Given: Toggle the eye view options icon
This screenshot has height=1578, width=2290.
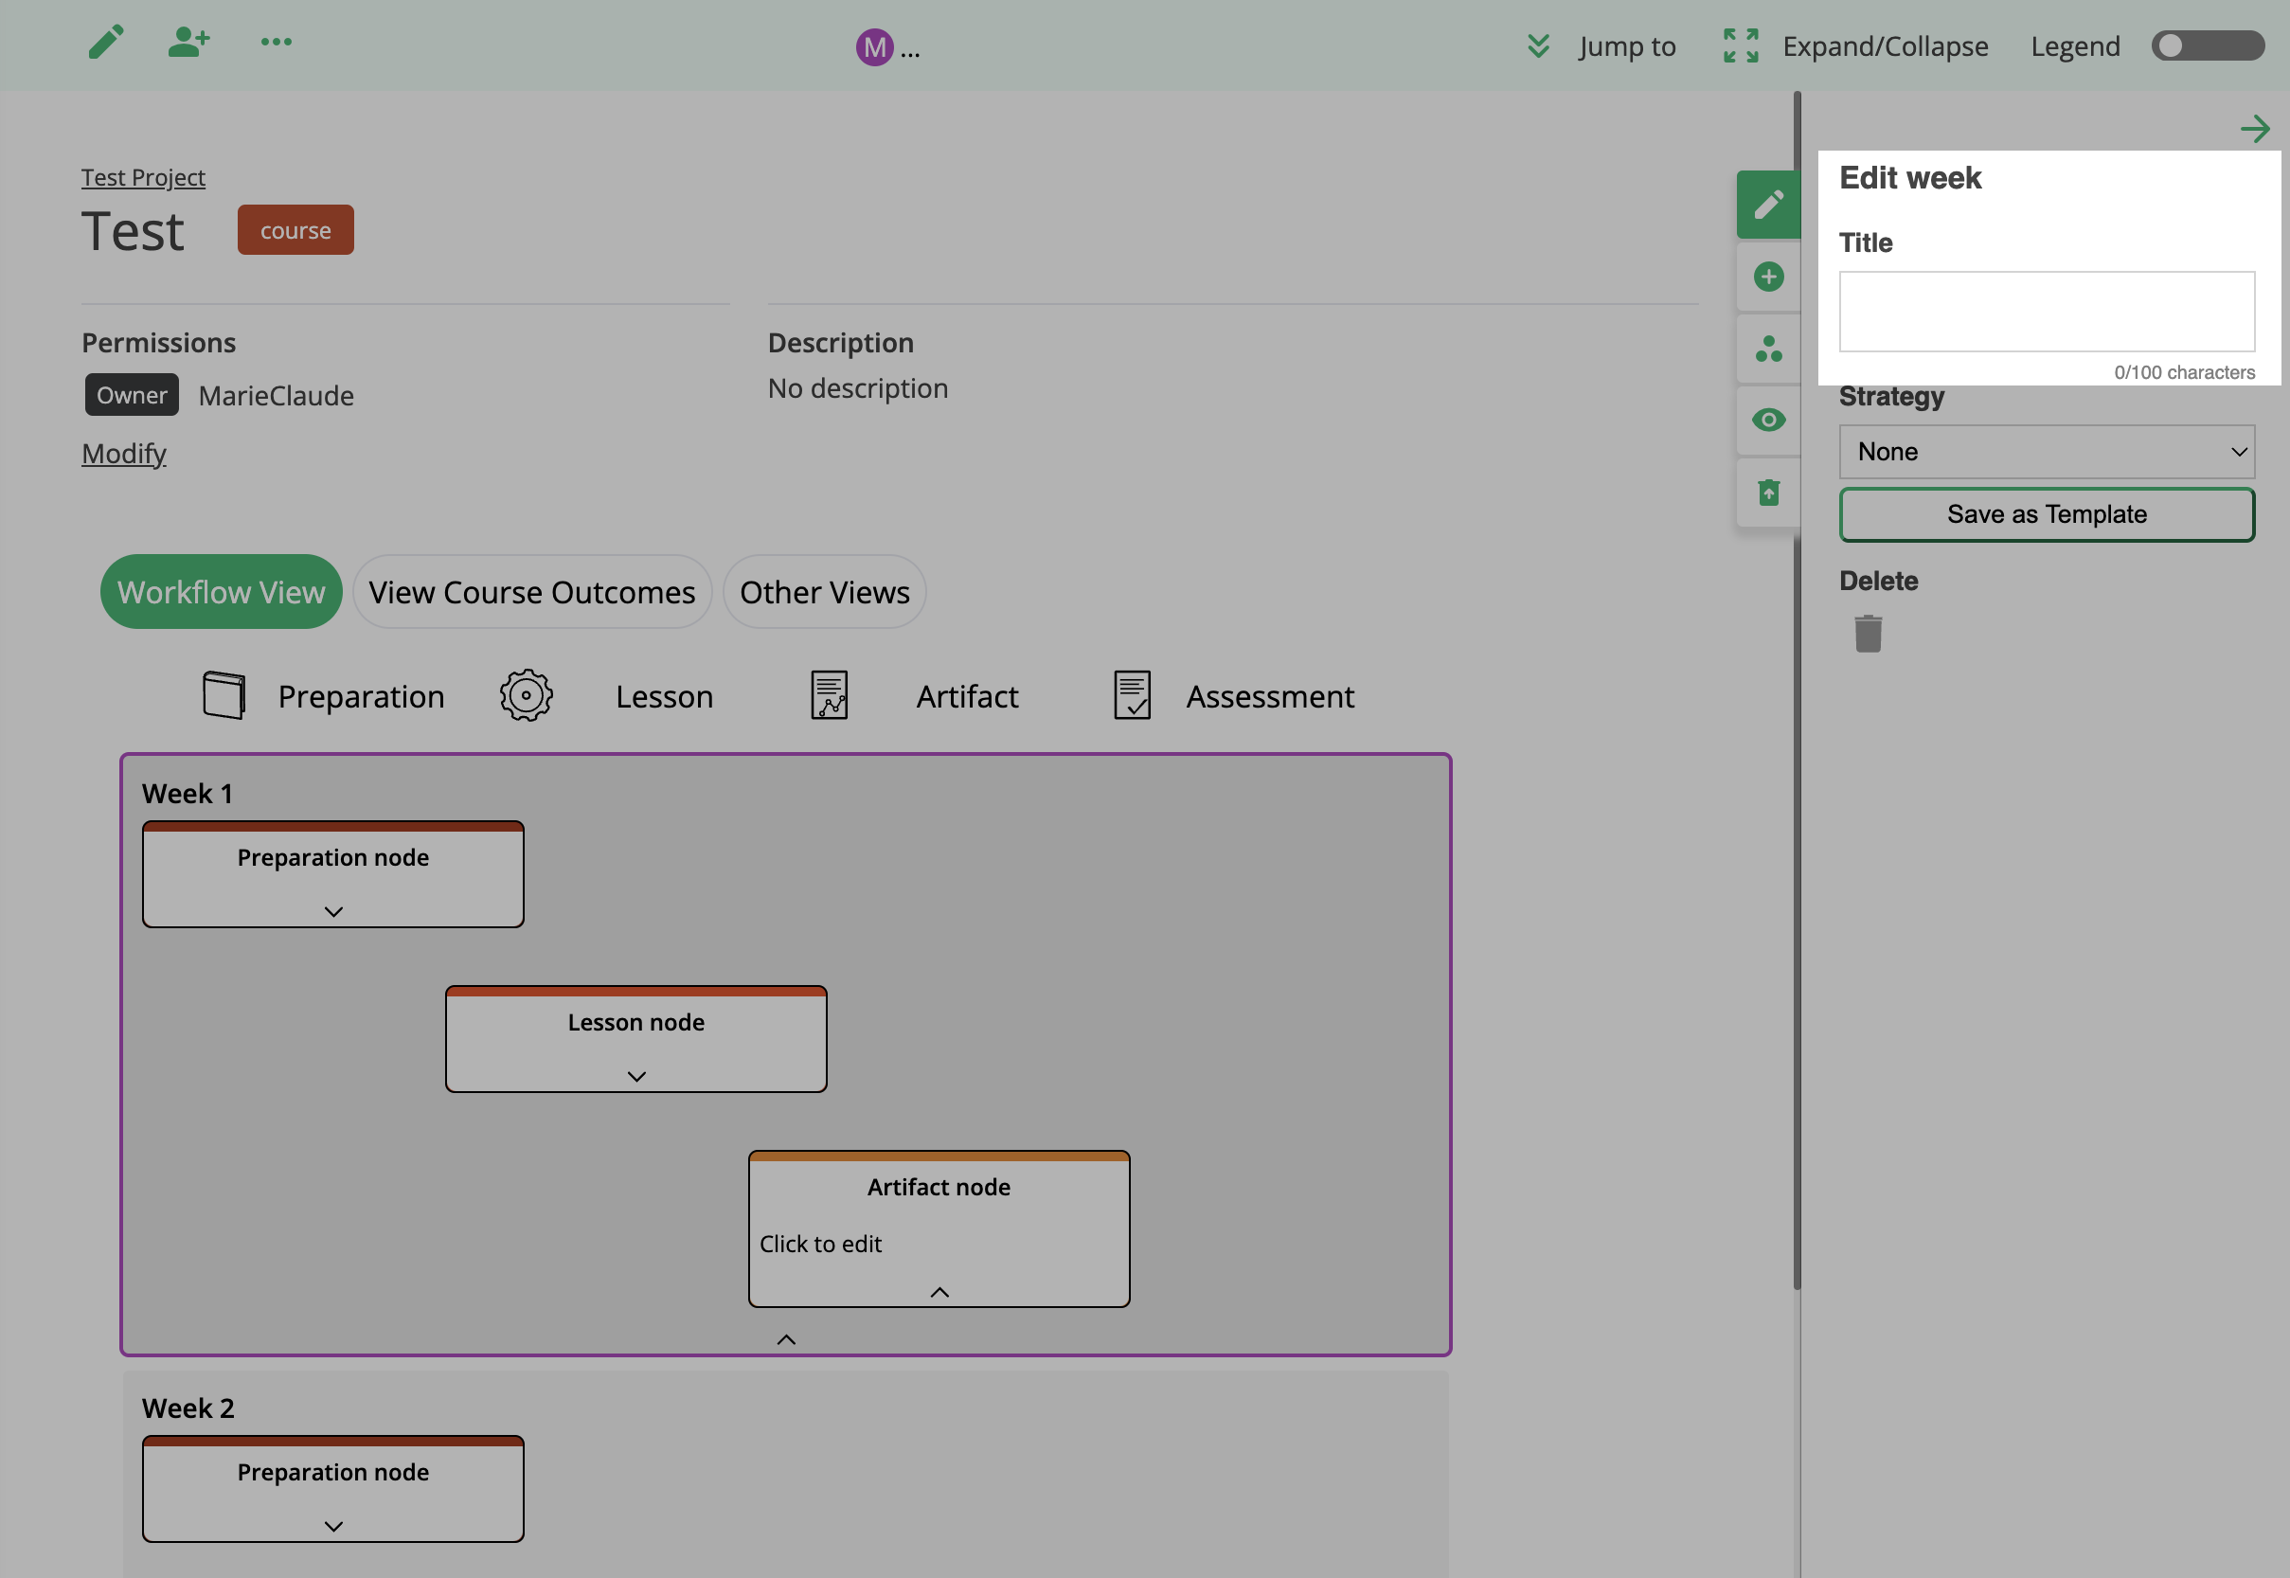Looking at the screenshot, I should coord(1768,421).
